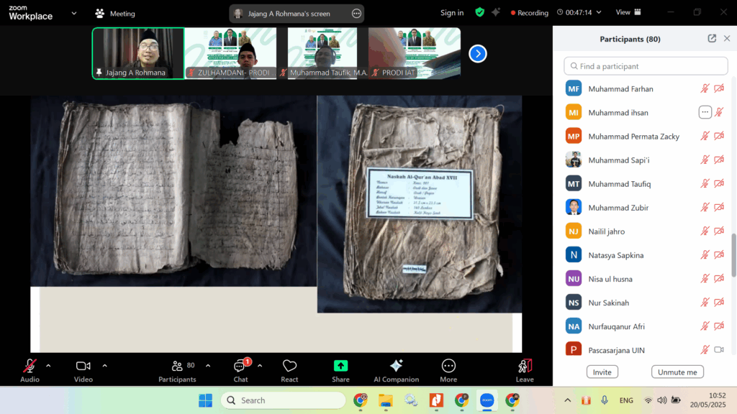Open the React emoji menu
This screenshot has height=414, width=737.
pyautogui.click(x=289, y=367)
